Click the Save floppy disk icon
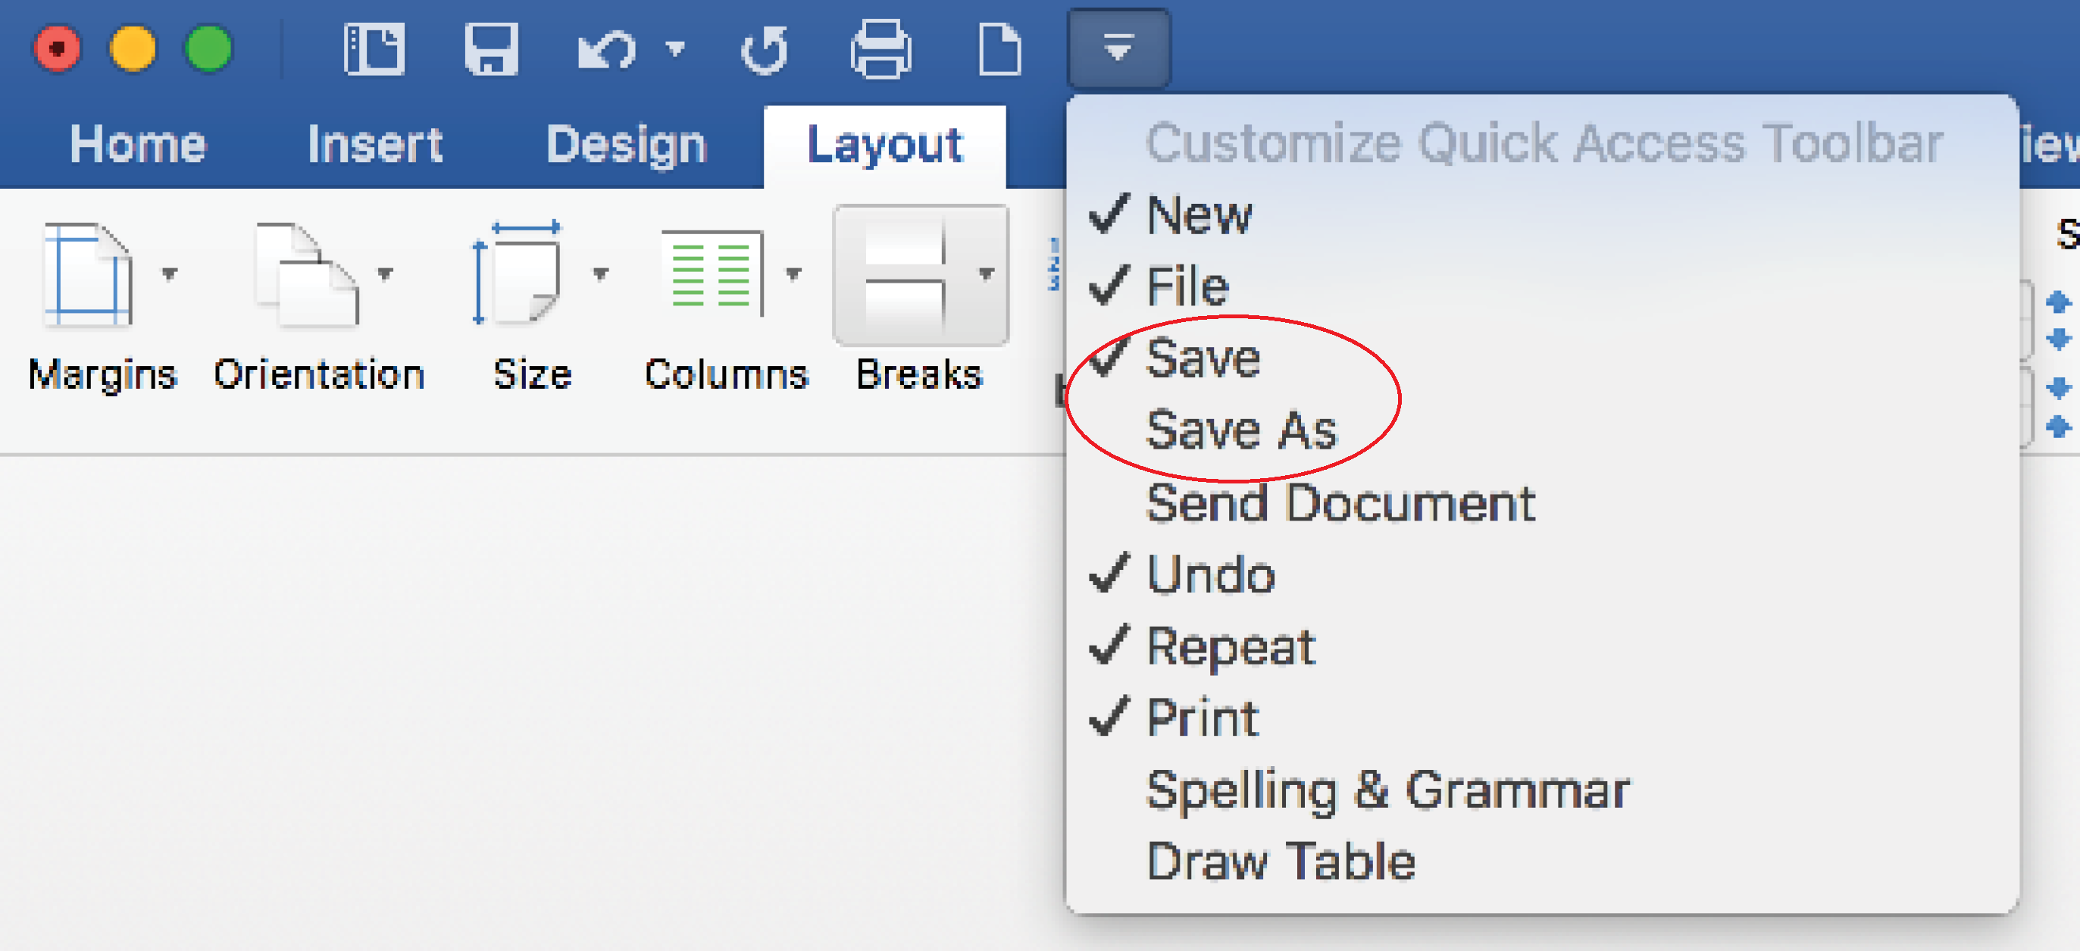The image size is (2080, 951). click(x=491, y=49)
